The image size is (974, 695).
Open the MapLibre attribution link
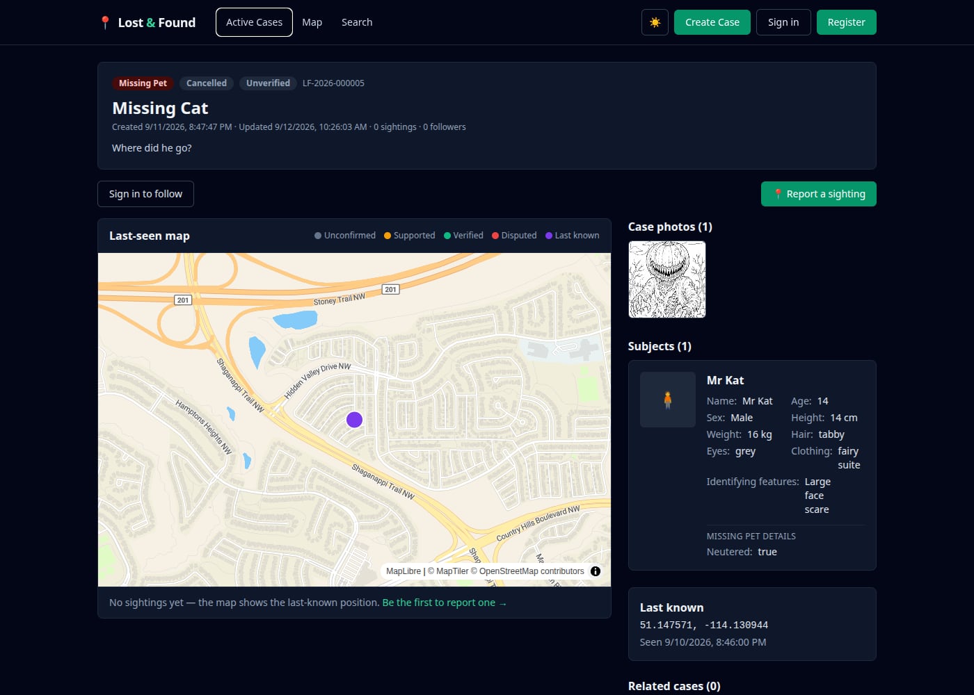404,571
